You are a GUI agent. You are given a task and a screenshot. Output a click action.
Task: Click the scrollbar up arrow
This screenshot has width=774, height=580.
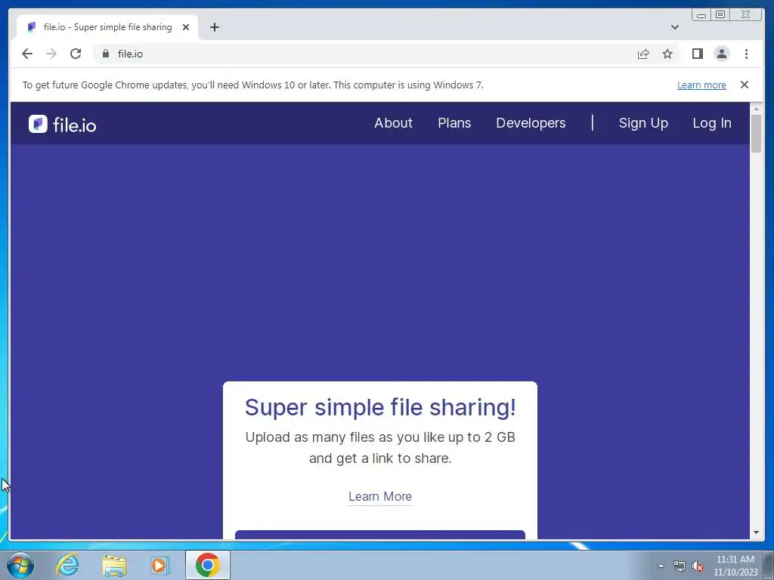click(756, 109)
